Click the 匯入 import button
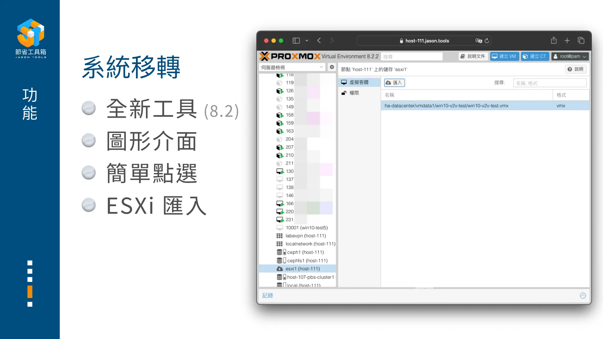The height and width of the screenshot is (339, 603). [394, 83]
